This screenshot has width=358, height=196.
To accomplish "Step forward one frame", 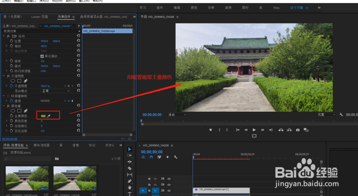I will pos(262,130).
